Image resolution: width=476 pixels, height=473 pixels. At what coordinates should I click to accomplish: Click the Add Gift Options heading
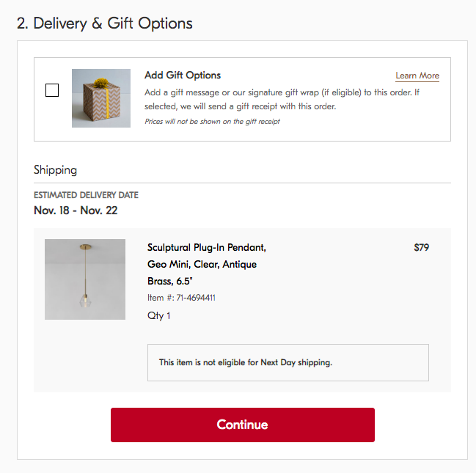click(183, 75)
